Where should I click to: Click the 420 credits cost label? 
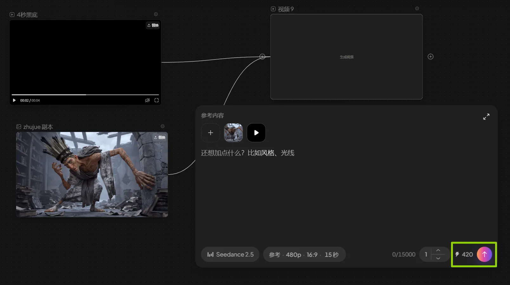464,254
